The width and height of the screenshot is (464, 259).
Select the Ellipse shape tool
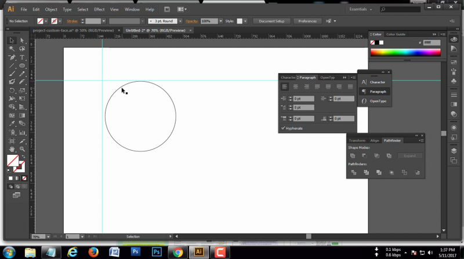(x=22, y=65)
